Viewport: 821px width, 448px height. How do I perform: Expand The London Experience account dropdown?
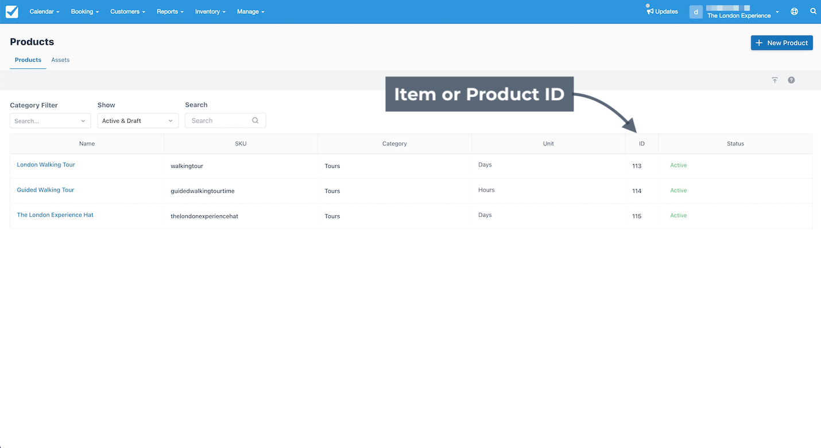(743, 12)
